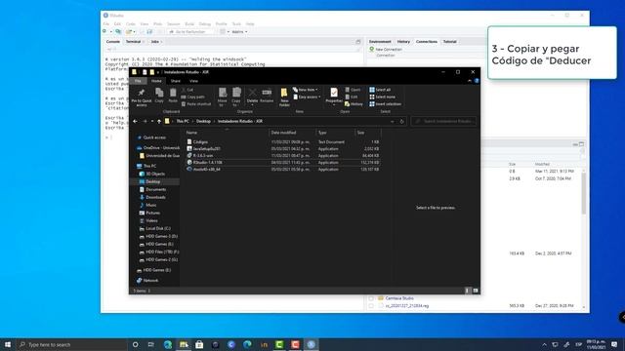
Task: Click Pin to Quick access in ribbon
Action: point(141,97)
